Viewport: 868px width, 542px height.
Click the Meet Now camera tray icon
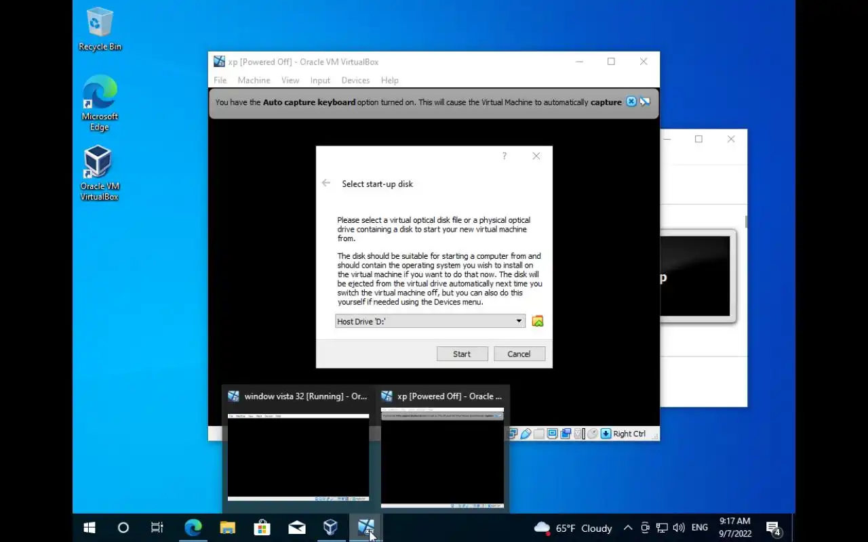(x=645, y=528)
